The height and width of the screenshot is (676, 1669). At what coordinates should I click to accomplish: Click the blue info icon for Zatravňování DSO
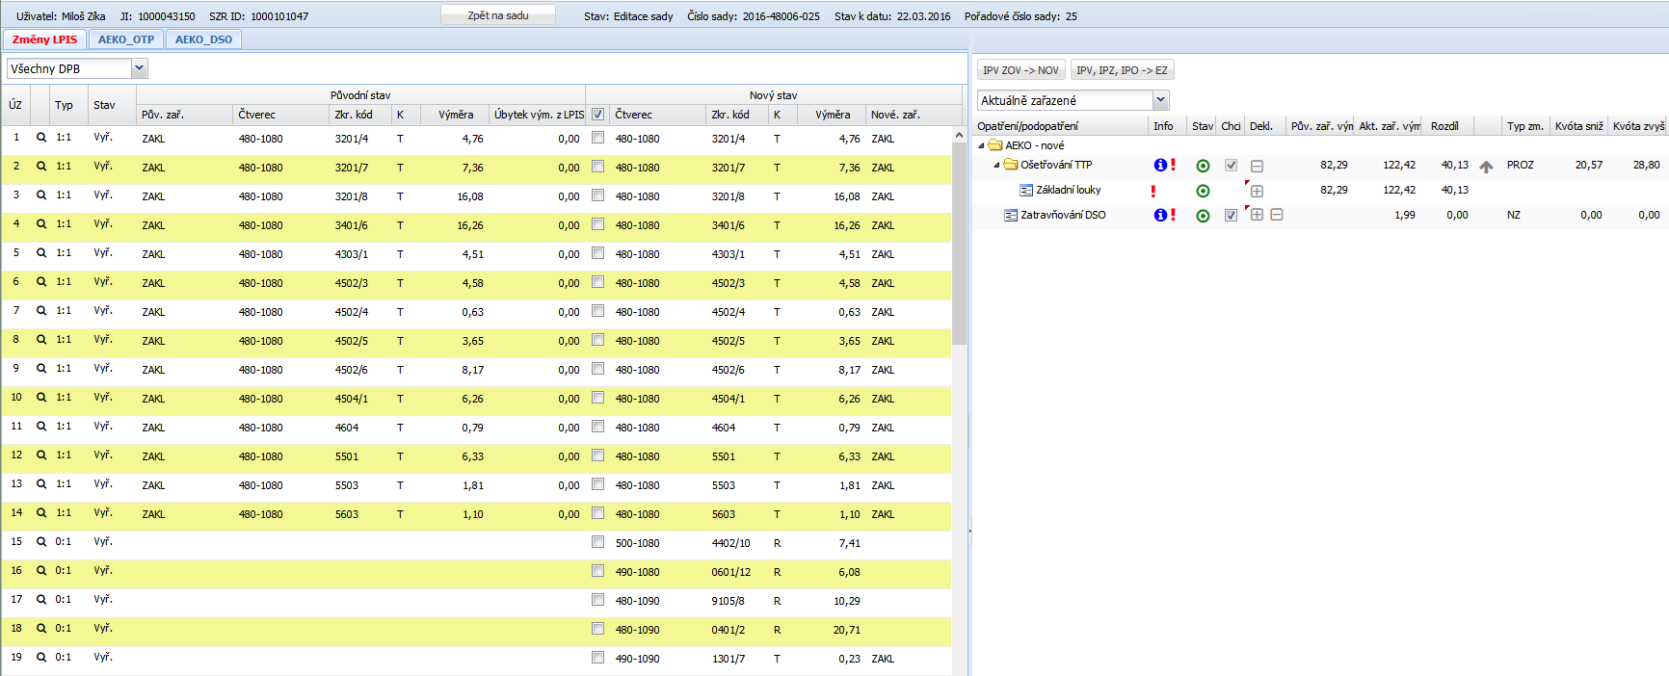[x=1160, y=215]
